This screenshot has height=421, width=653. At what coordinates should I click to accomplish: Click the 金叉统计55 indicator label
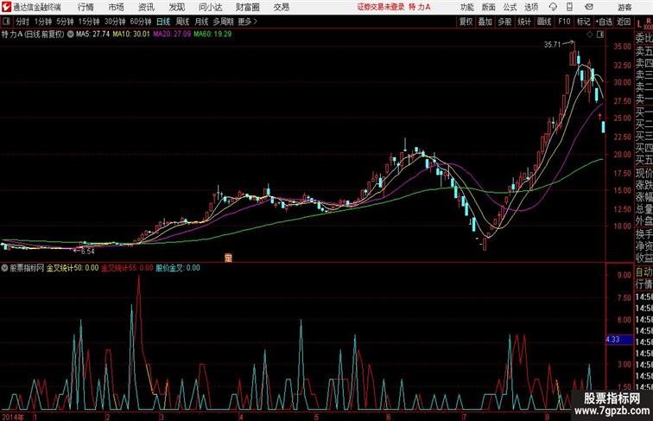tap(128, 268)
